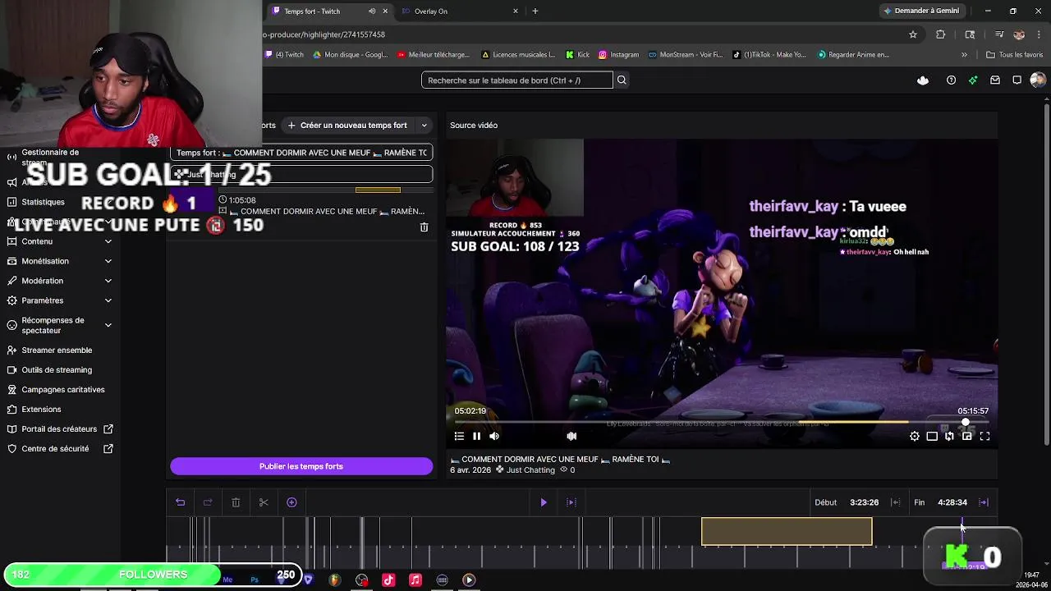Select the Temps fort - Twitch tab
The height and width of the screenshot is (591, 1051).
pos(328,11)
